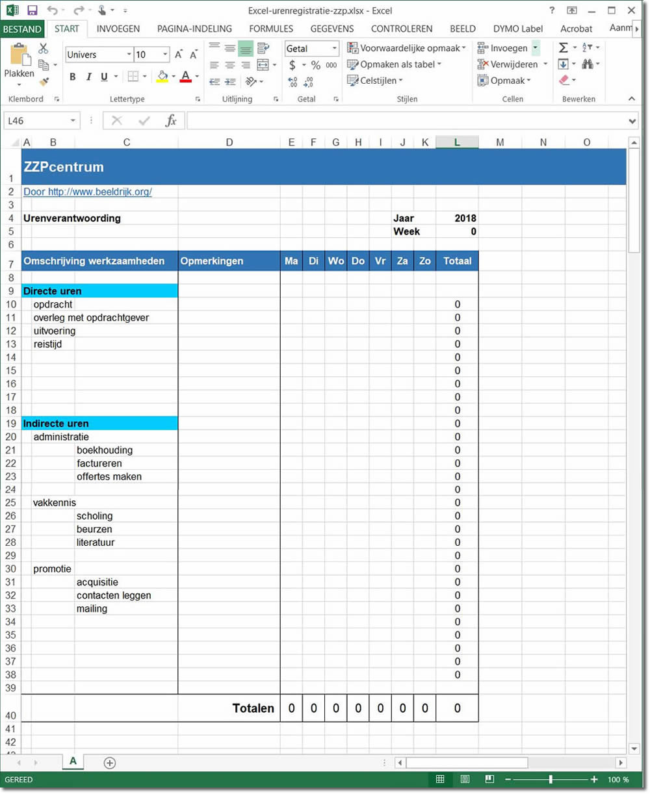Align text to cell bottom
This screenshot has width=650, height=794.
246,48
